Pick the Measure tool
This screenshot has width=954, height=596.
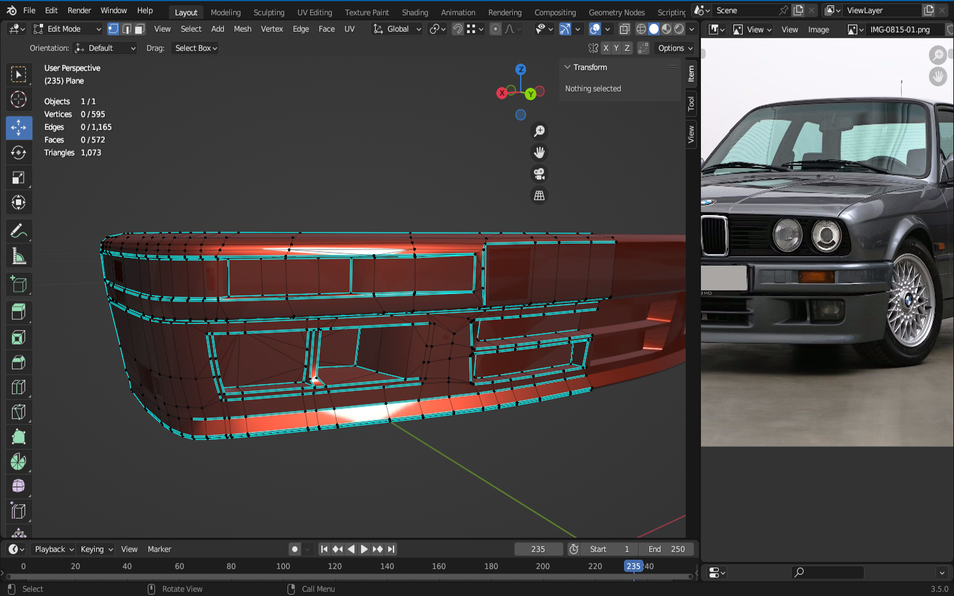coord(19,256)
